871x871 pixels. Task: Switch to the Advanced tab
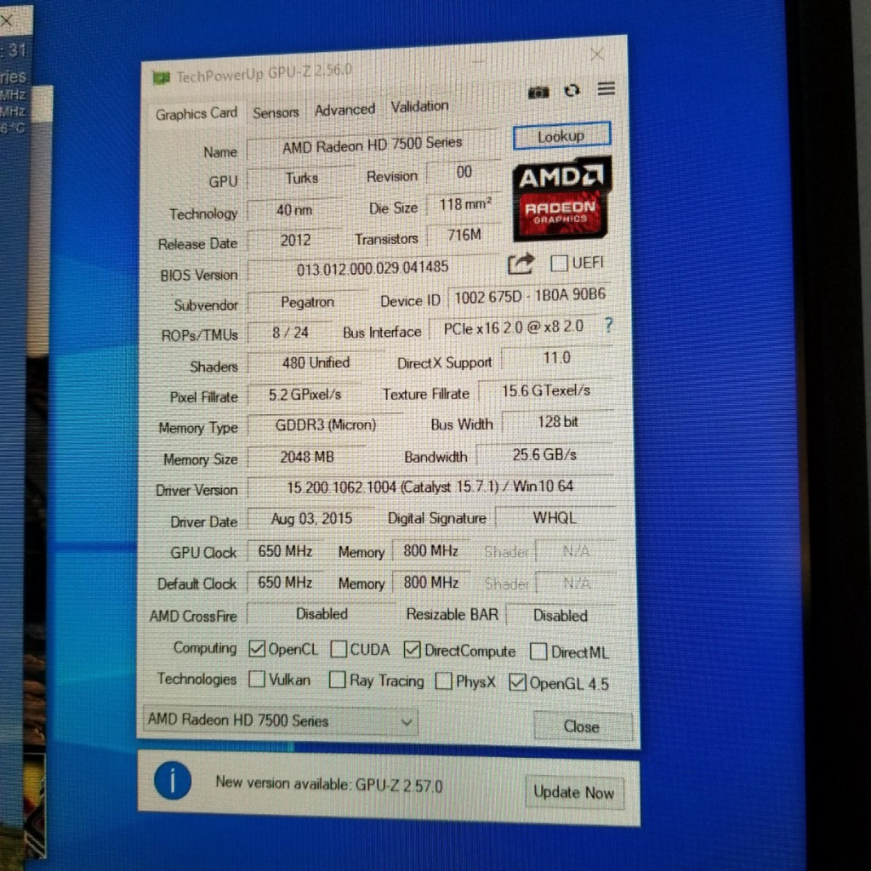(345, 110)
